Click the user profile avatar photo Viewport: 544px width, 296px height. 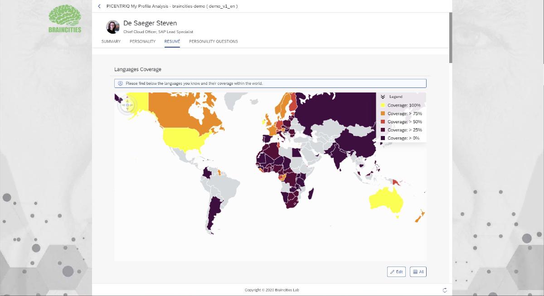point(113,27)
